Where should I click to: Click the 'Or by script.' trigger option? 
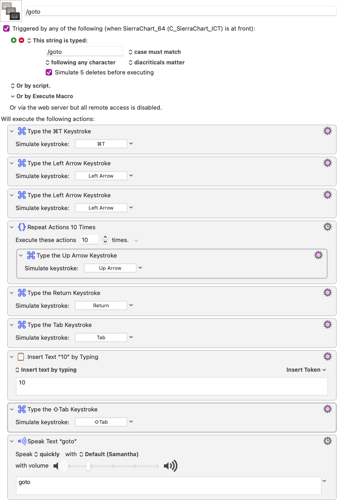[x=31, y=86]
